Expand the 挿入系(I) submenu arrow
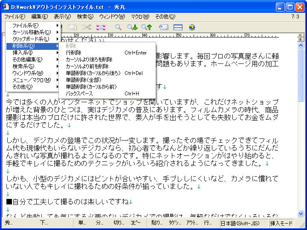This screenshot has height=230, width=307. 58,53
